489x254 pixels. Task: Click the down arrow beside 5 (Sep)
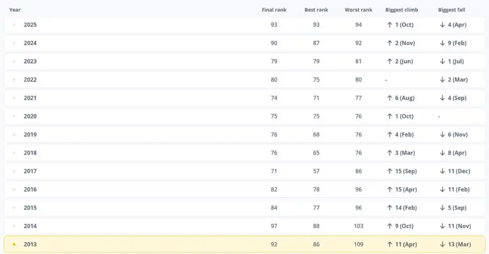[x=442, y=208]
